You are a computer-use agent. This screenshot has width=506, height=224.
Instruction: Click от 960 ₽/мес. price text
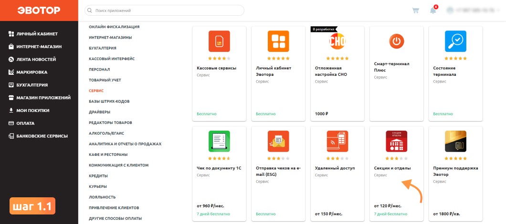click(x=211, y=205)
